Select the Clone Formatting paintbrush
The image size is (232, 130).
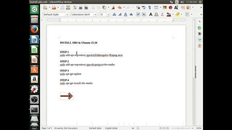pos(113,7)
